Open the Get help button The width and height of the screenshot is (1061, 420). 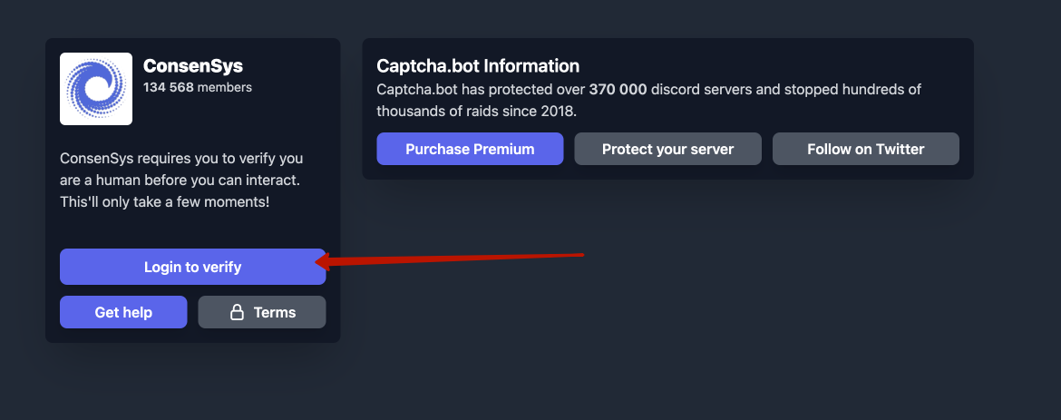[x=123, y=312]
